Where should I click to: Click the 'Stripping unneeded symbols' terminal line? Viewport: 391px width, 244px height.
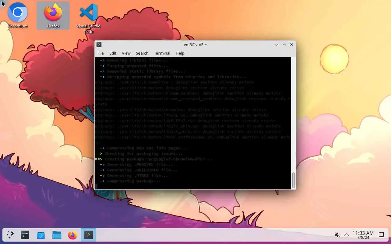click(173, 77)
